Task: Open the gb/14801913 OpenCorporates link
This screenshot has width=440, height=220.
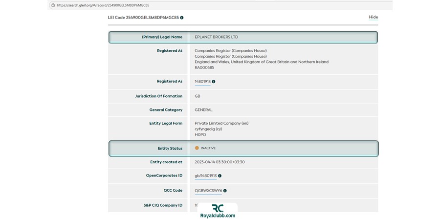Action: (x=205, y=176)
